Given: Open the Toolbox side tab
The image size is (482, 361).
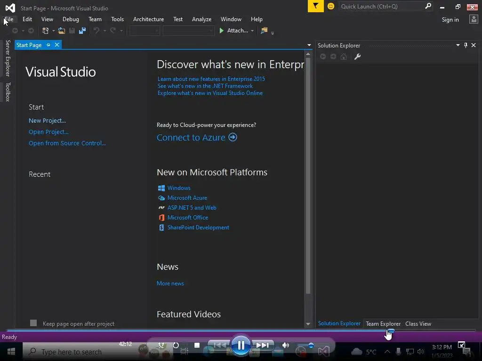Looking at the screenshot, I should (x=8, y=92).
